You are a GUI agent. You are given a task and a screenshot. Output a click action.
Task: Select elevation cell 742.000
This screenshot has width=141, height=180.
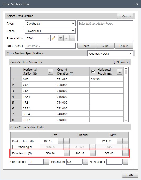pyautogui.click(x=73, y=108)
